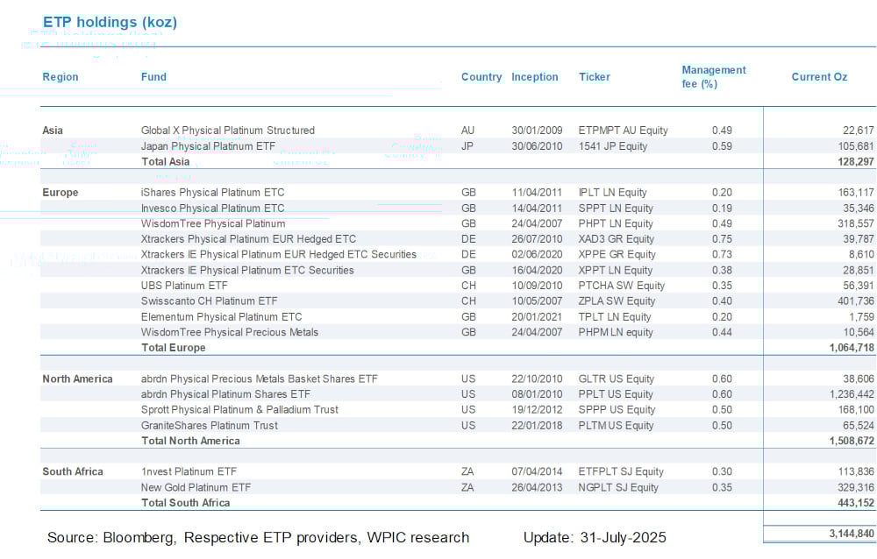Click the North America region label
Image resolution: width=877 pixels, height=559 pixels.
pos(78,379)
